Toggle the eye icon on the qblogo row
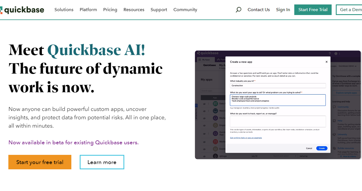Screen dimensions: 362x191 (204, 156)
